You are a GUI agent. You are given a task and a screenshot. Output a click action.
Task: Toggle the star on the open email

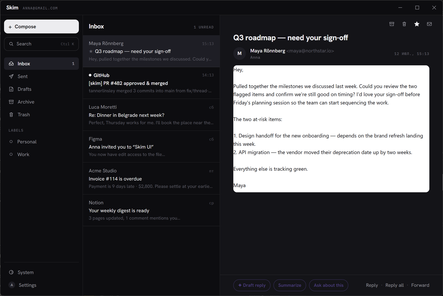pos(417,24)
